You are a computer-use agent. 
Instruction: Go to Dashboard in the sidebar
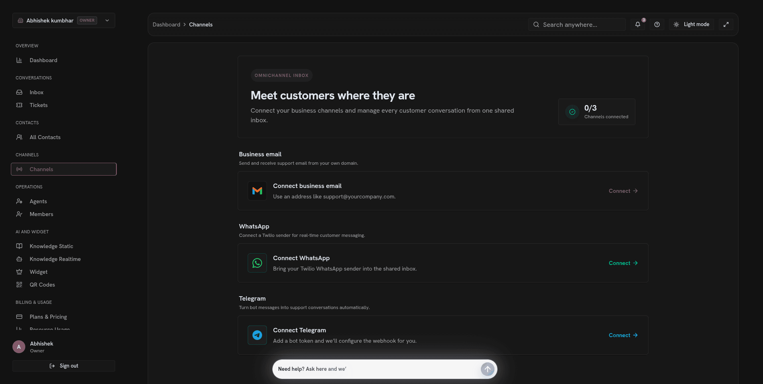click(x=64, y=60)
